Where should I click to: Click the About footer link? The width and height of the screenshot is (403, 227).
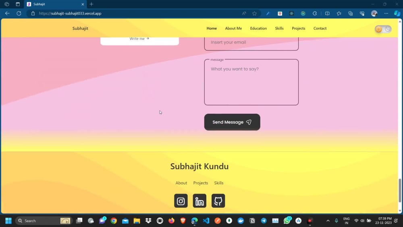coord(181,183)
